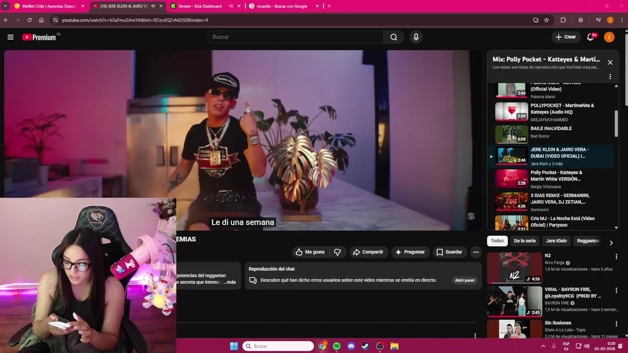
Task: Click the Compartir share button
Action: tap(368, 252)
